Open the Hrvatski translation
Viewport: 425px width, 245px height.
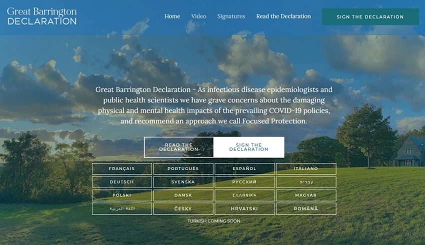(244, 208)
